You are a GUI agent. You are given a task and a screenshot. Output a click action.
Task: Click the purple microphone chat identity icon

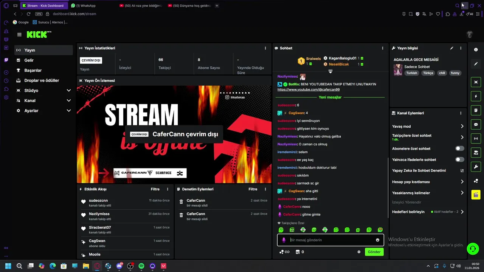coord(284,240)
